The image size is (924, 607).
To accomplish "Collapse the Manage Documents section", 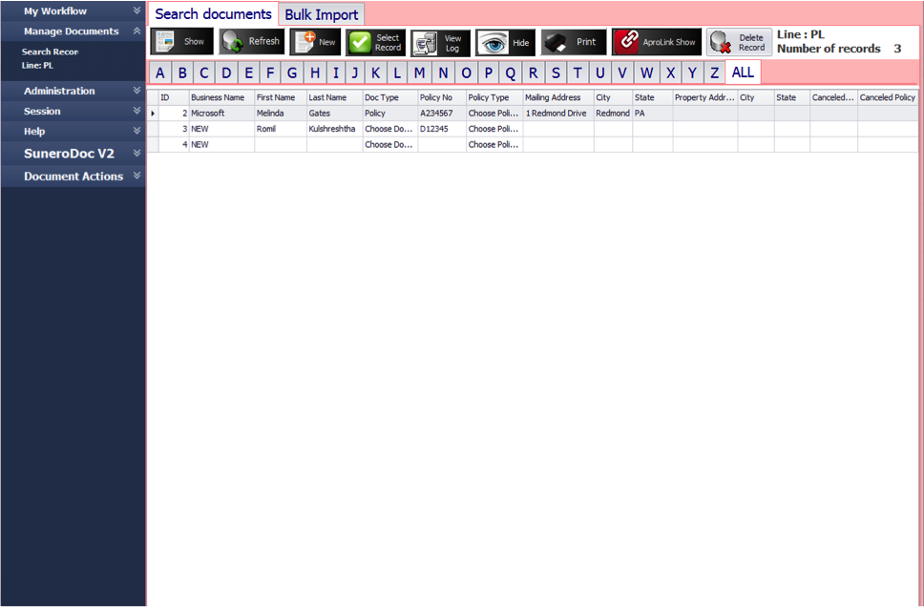I will coord(73,31).
